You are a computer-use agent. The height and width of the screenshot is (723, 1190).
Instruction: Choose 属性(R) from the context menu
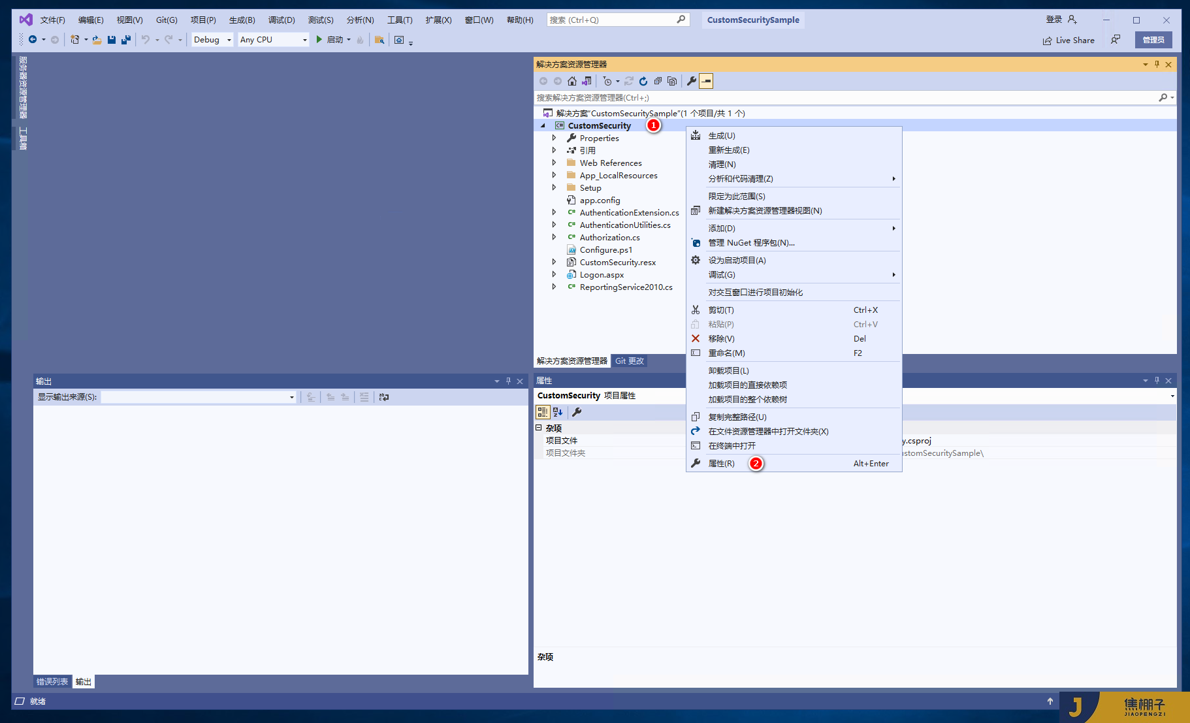[794, 464]
